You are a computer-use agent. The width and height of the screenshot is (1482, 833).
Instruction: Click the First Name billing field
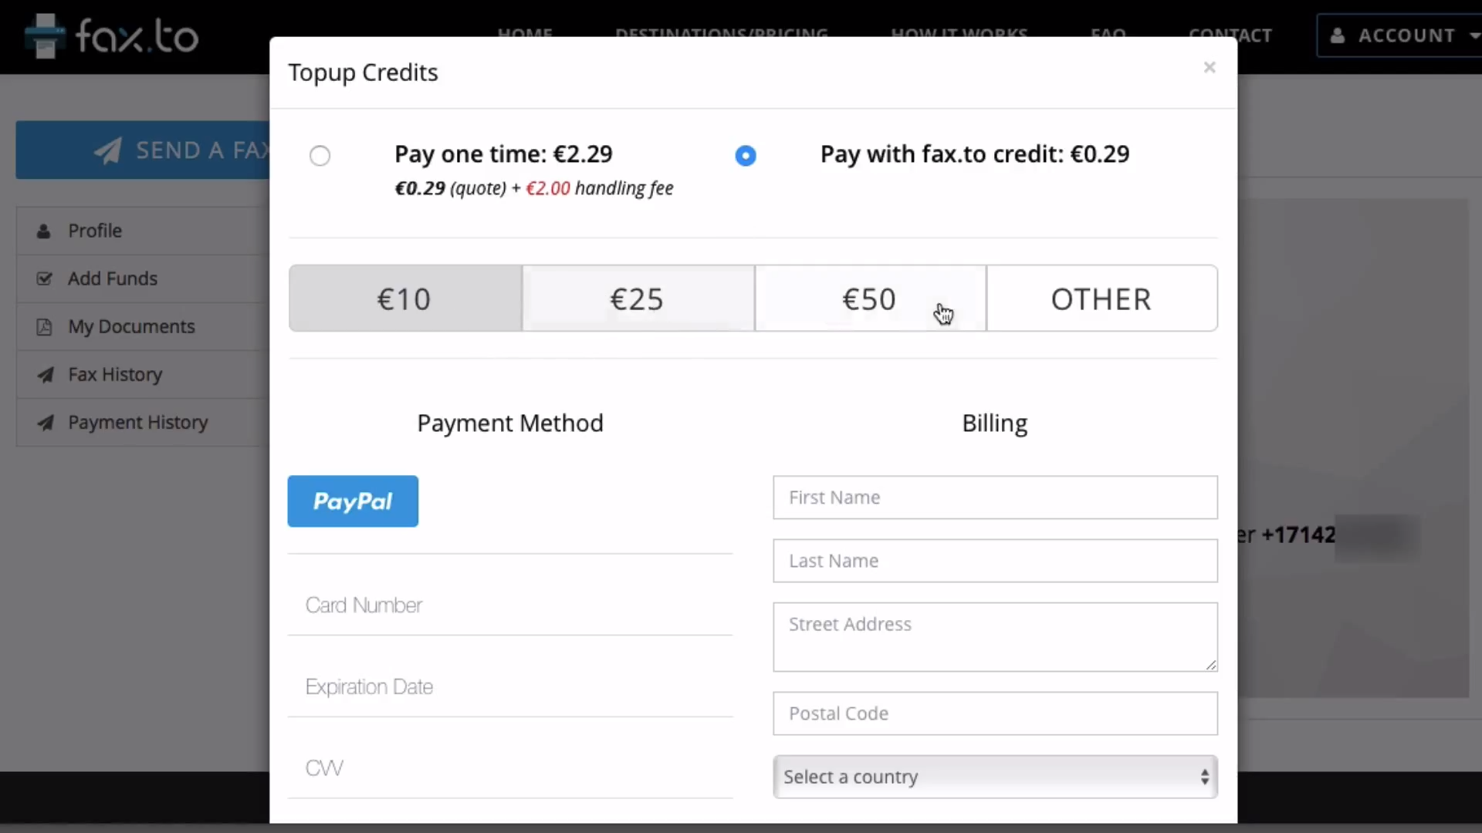[x=994, y=497]
